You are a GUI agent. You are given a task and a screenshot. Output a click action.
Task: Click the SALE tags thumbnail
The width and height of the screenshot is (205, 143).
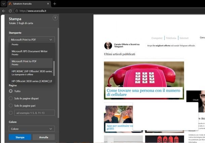pos(164,139)
